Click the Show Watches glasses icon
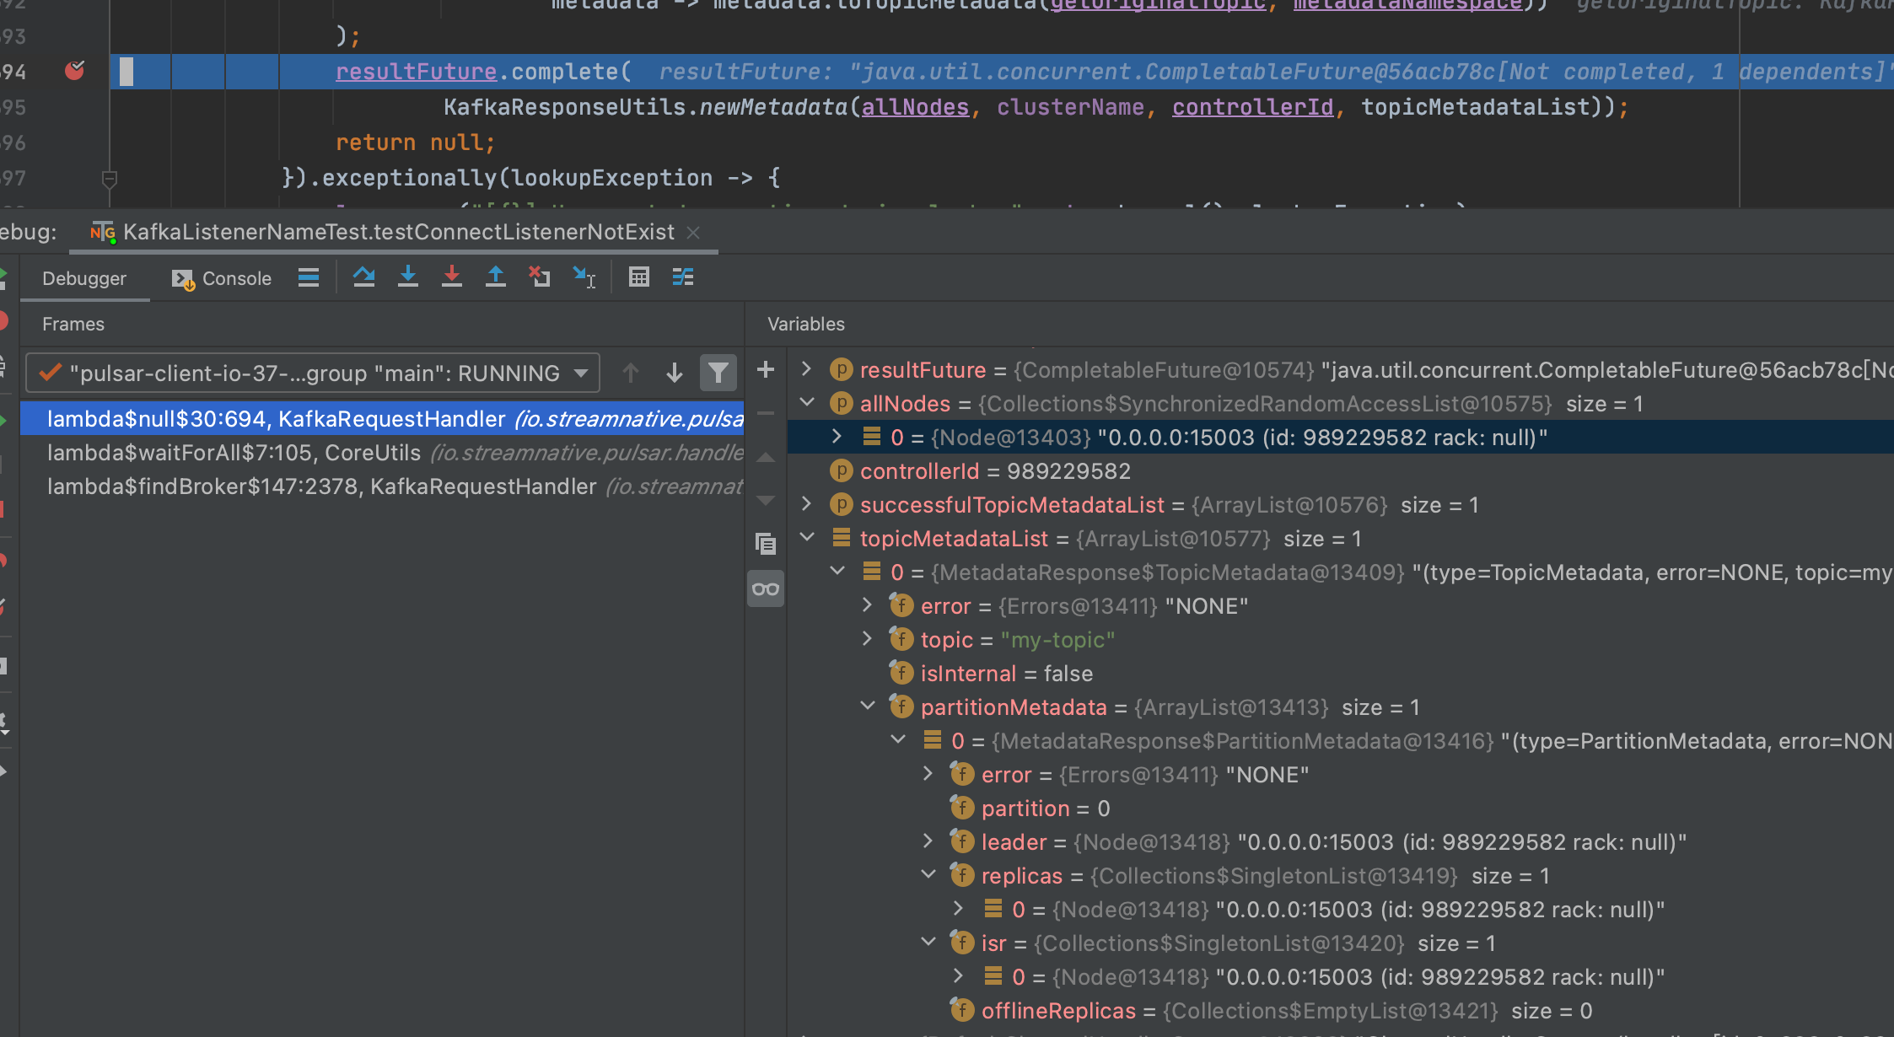Image resolution: width=1894 pixels, height=1037 pixels. (766, 588)
